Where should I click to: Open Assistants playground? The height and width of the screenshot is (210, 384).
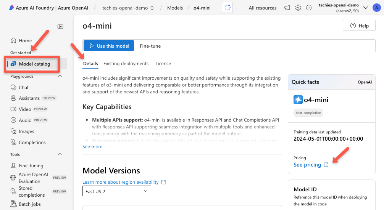pyautogui.click(x=29, y=98)
